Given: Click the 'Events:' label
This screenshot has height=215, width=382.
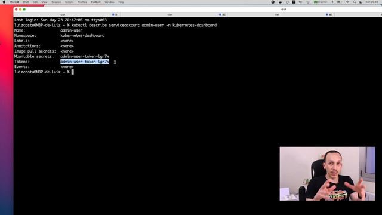Looking at the screenshot, I should point(21,67).
